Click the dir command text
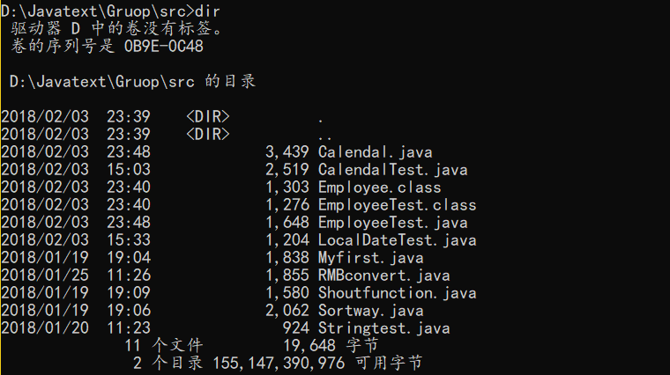Viewport: 670px width, 375px height. tap(207, 11)
